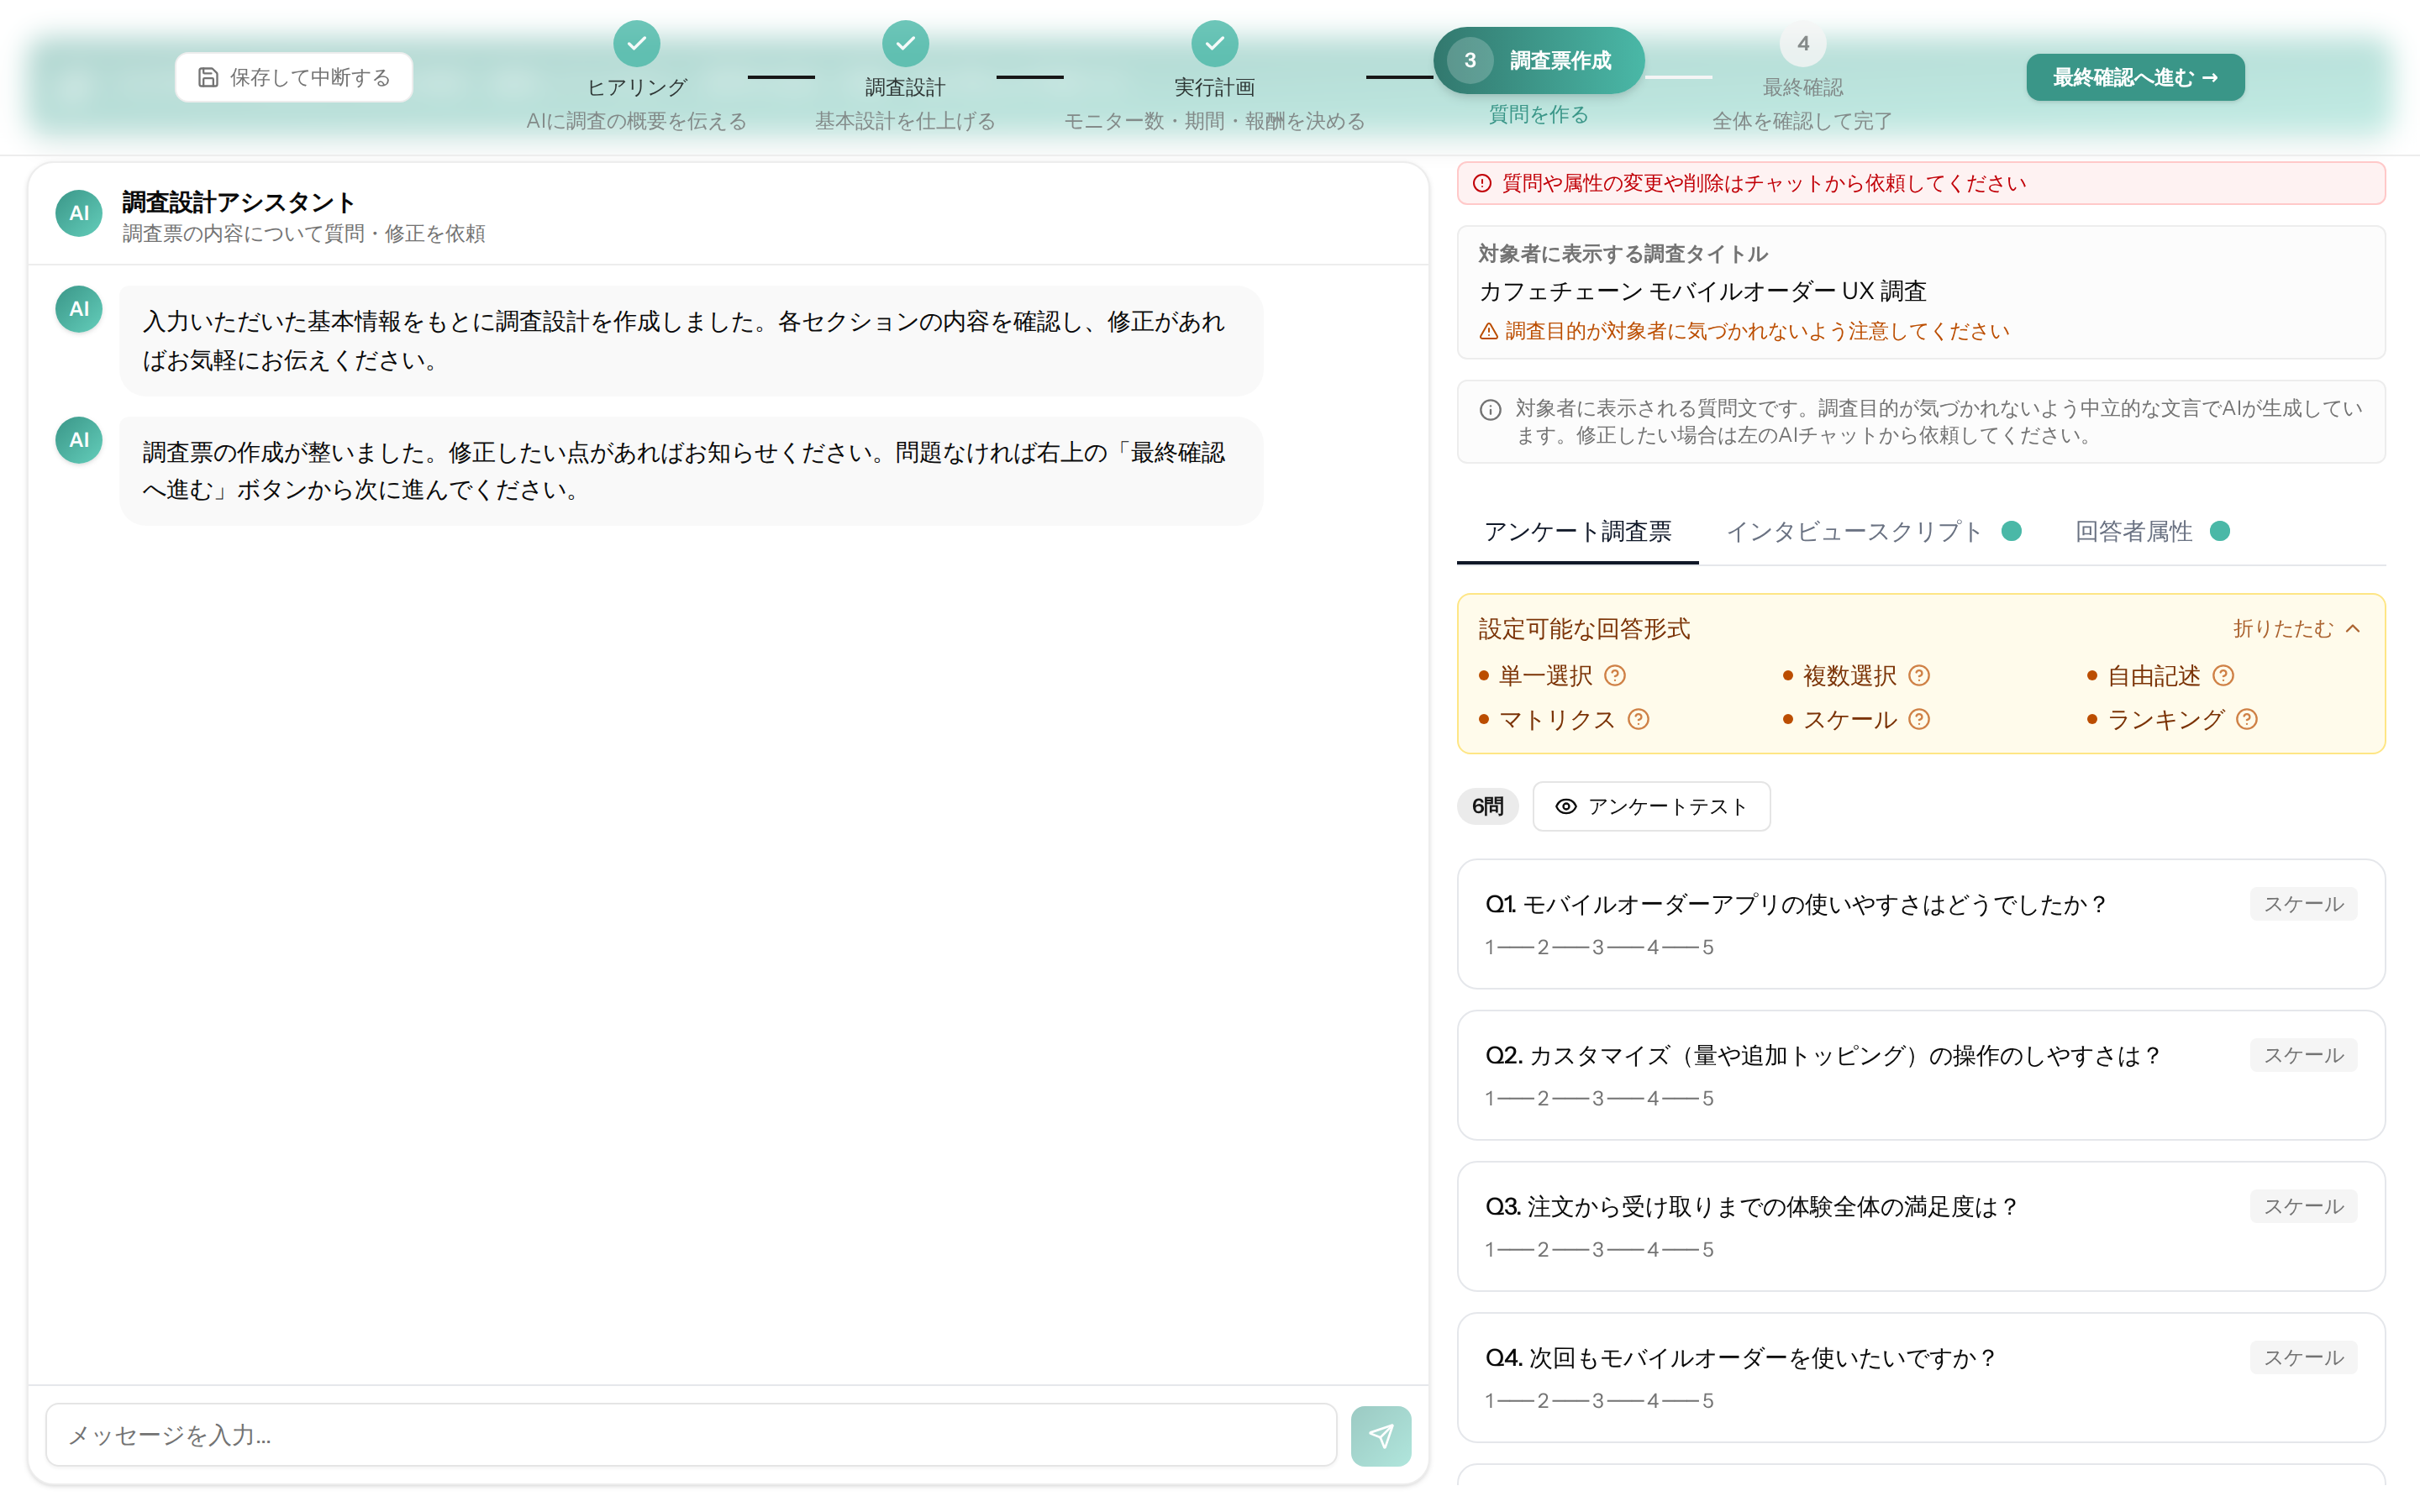Click the survey title カフェチェーン モバイルオーダー UX 調査
This screenshot has width=2420, height=1512.
pos(1702,291)
